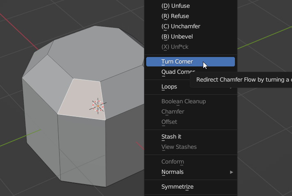The image size is (292, 196).
Task: Click the greyed-out Unf*ck entry
Action: click(175, 47)
